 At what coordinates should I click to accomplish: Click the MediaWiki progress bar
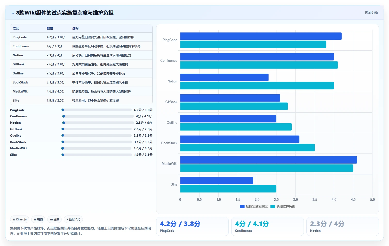pyautogui.click(x=96, y=148)
